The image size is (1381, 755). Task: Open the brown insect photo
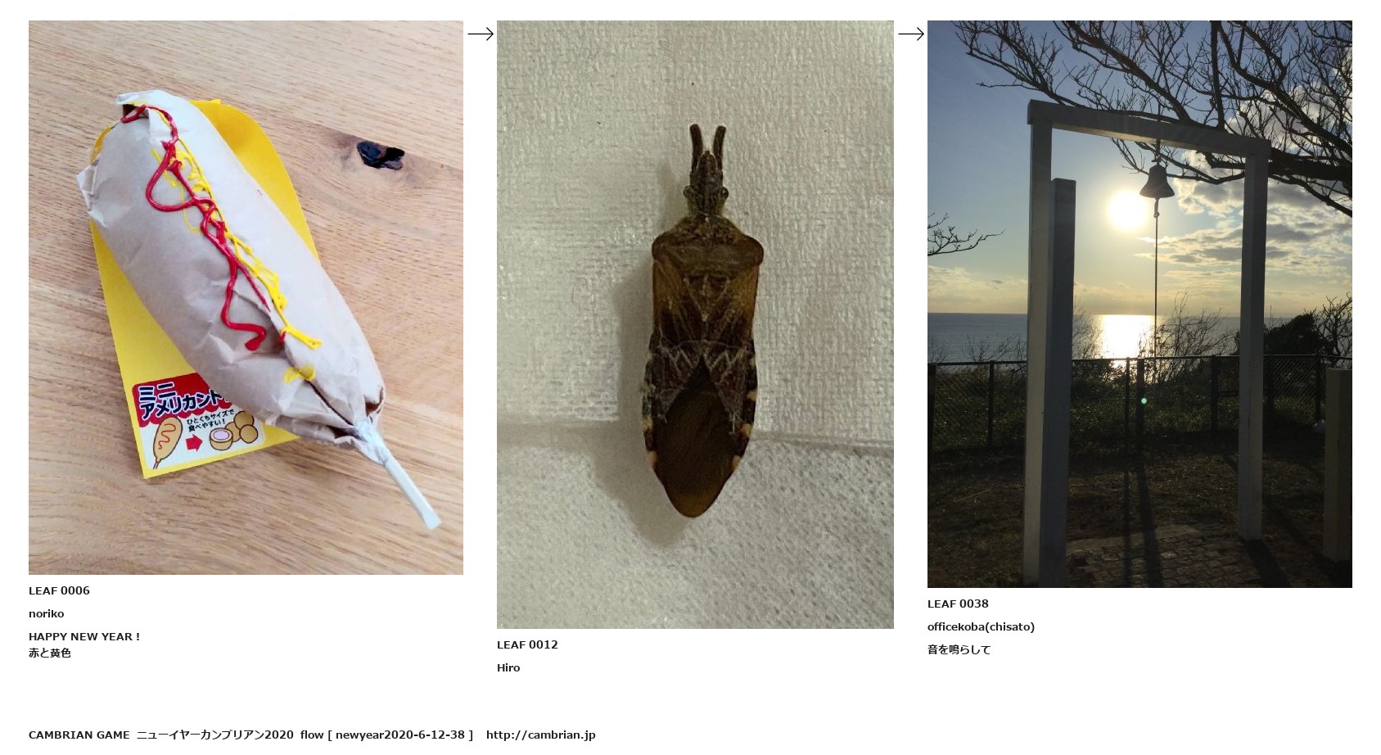695,324
